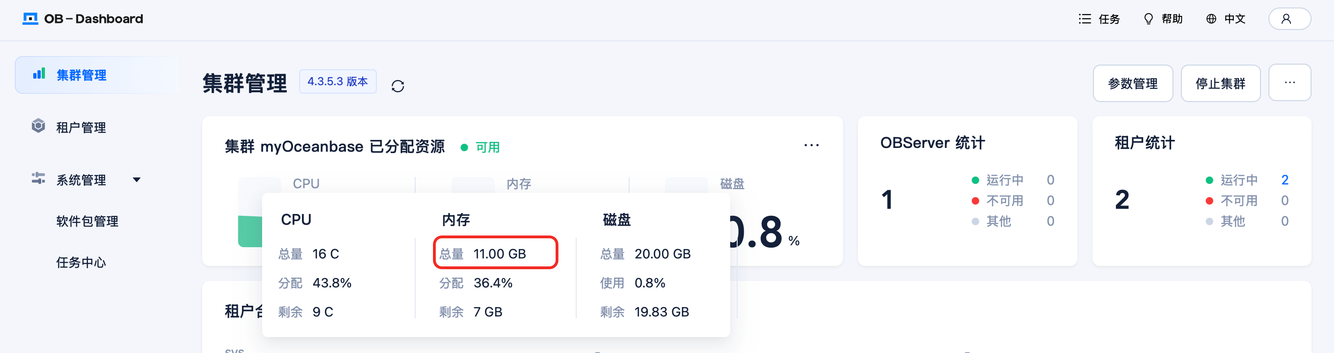Click the CPU 分配 43.8% value
The image size is (1334, 353).
tap(332, 283)
